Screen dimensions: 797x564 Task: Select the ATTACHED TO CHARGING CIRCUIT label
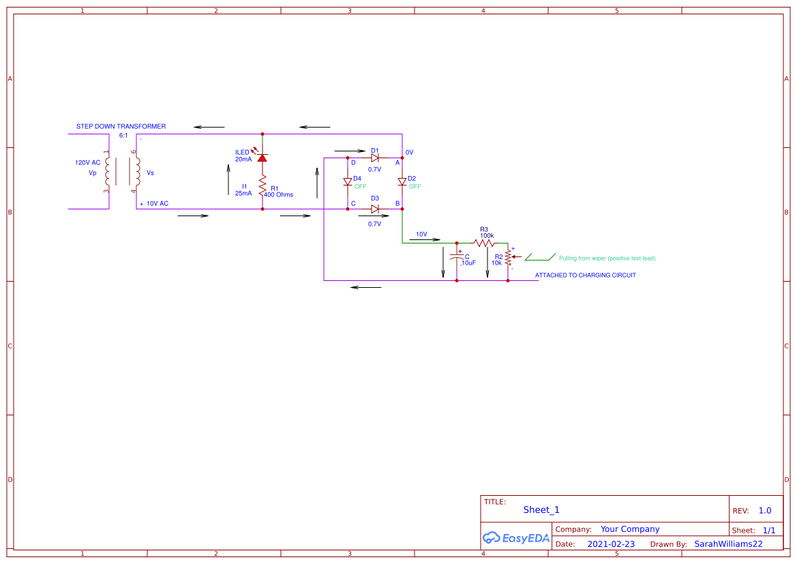[x=585, y=275]
